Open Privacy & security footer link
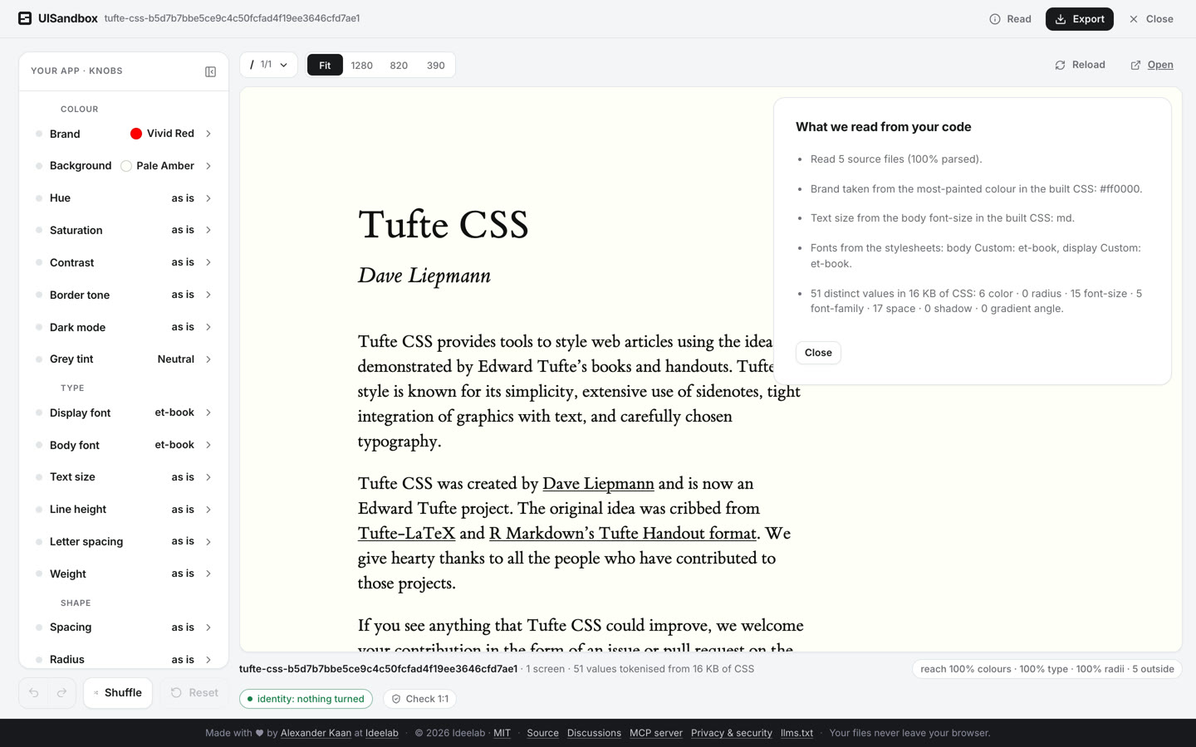The image size is (1196, 747). (x=732, y=733)
